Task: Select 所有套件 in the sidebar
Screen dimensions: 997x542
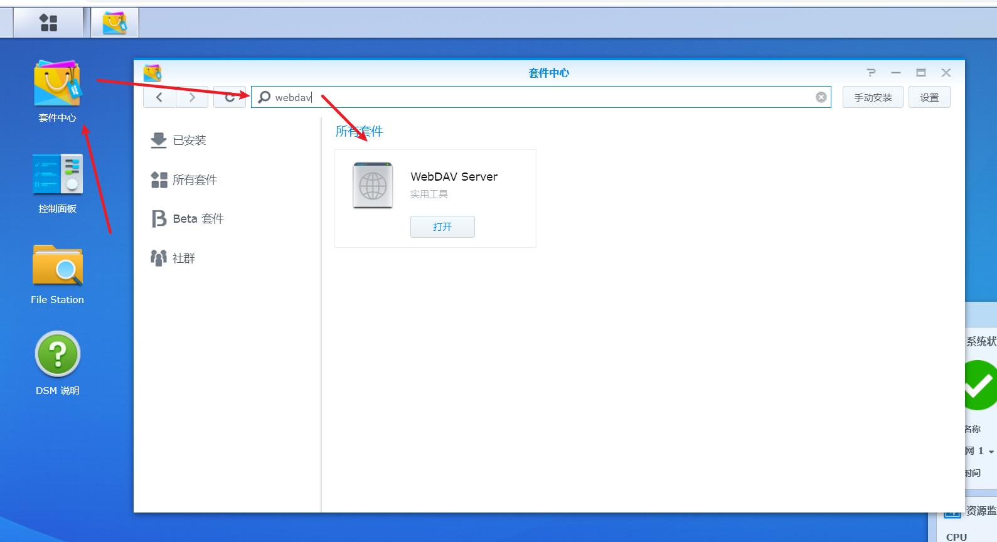Action: [194, 180]
